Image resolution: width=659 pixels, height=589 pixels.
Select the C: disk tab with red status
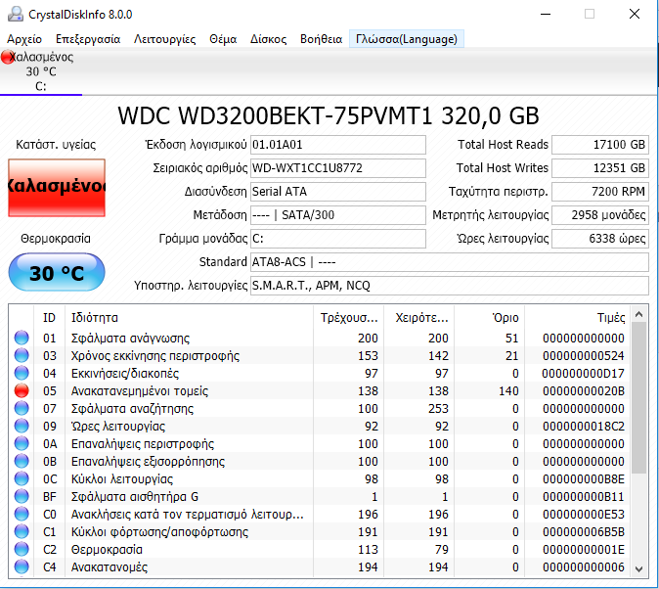41,71
